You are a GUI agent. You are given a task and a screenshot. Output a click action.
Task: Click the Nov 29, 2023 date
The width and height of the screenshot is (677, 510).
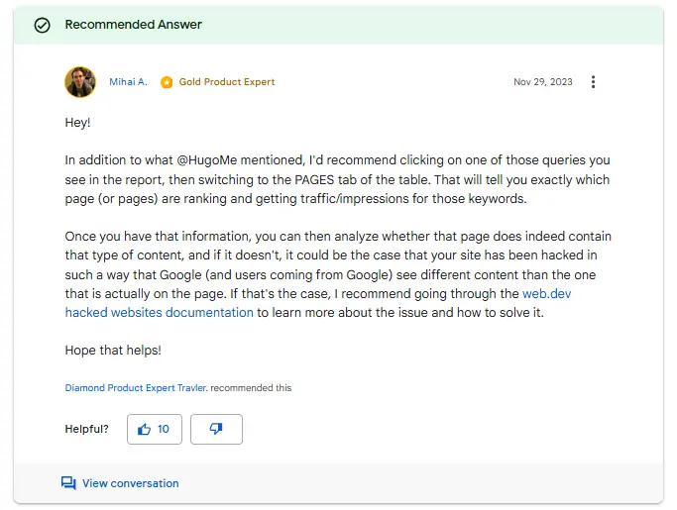[x=542, y=82]
